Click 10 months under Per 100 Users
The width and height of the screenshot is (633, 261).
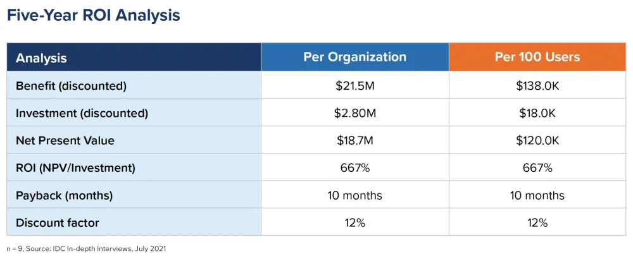click(x=537, y=195)
